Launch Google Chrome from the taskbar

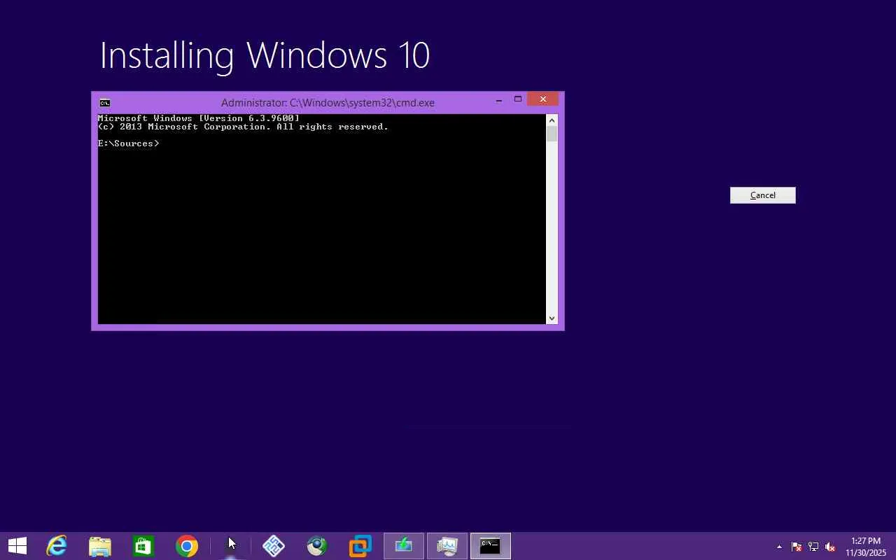point(187,546)
